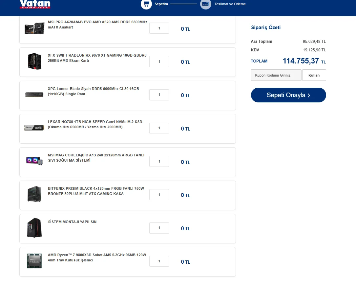
Task: Click the KDV value 19.125,90 TL
Action: [314, 50]
